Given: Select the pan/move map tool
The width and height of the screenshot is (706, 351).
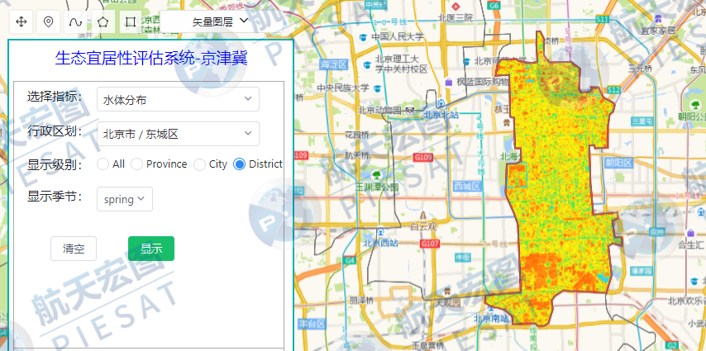Looking at the screenshot, I should [21, 21].
